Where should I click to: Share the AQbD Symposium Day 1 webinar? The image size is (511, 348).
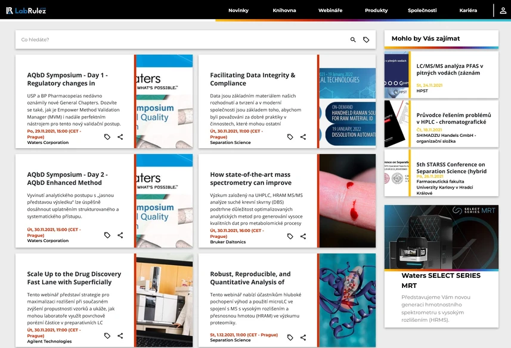click(120, 137)
